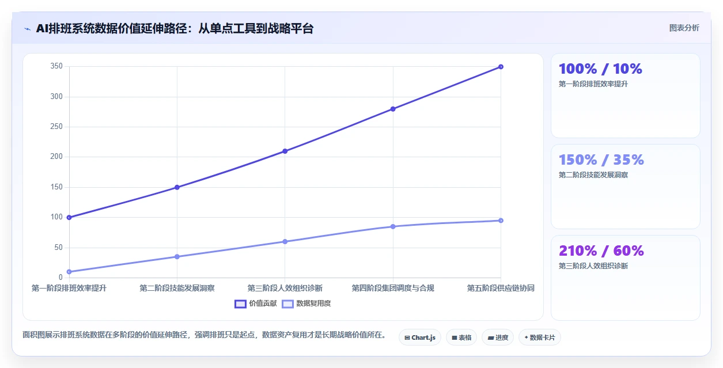Toggle the 数据复用度 legend series
The height and width of the screenshot is (368, 723).
click(x=306, y=303)
